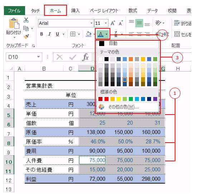This screenshot has width=198, height=194.
Task: Toggle Underline formatting
Action: click(57, 34)
